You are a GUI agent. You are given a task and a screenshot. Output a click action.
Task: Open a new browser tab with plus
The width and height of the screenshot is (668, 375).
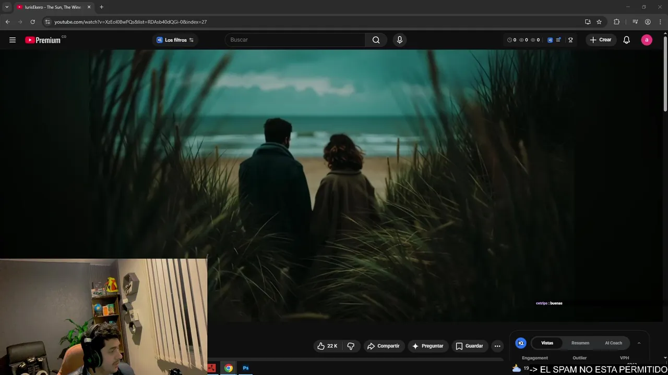pos(101,7)
